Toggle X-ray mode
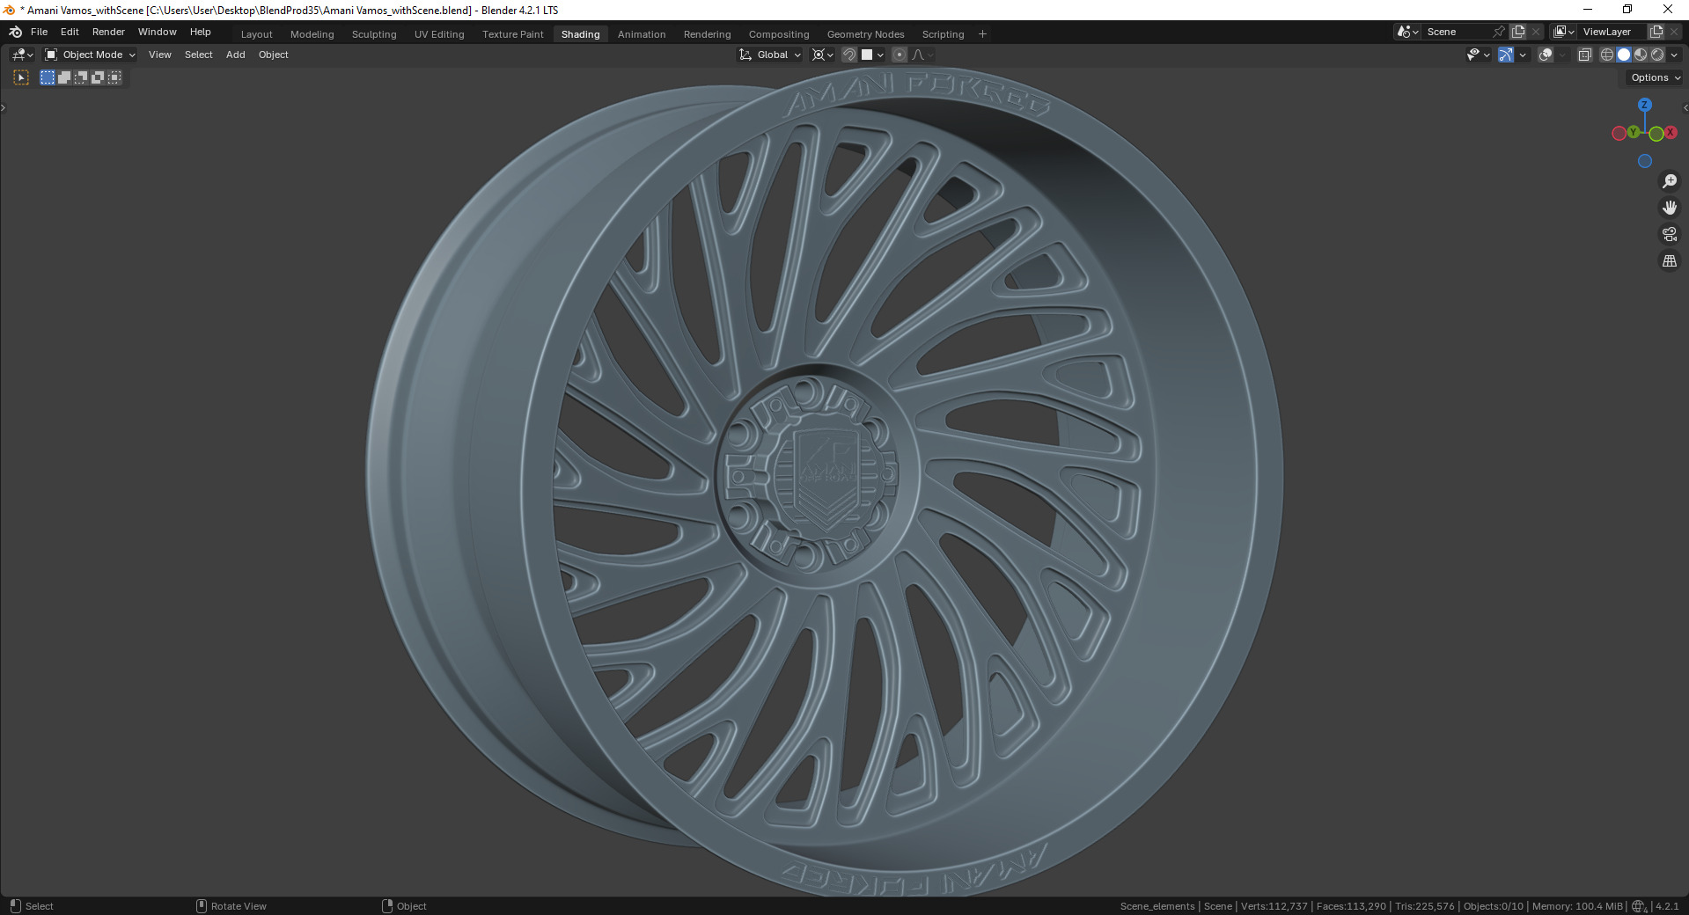 (1585, 55)
